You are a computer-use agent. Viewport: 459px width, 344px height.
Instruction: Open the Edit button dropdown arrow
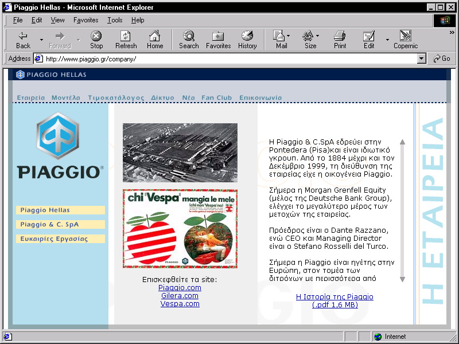point(387,40)
